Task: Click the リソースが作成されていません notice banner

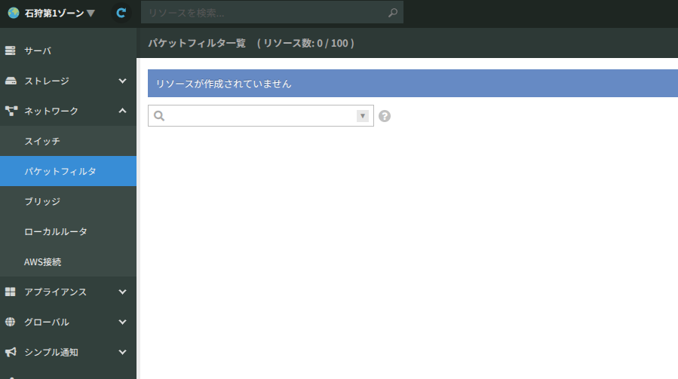Action: (413, 84)
